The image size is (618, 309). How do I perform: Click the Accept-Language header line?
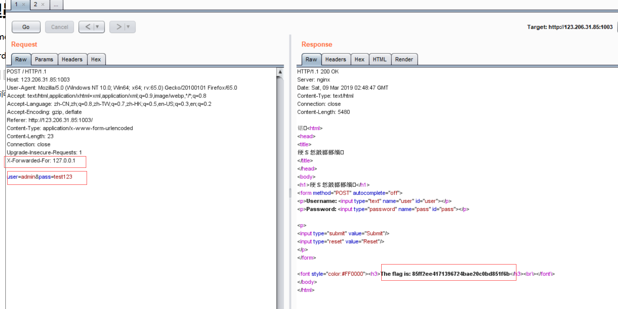click(109, 104)
